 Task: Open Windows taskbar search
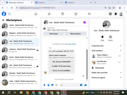click(x=9, y=92)
